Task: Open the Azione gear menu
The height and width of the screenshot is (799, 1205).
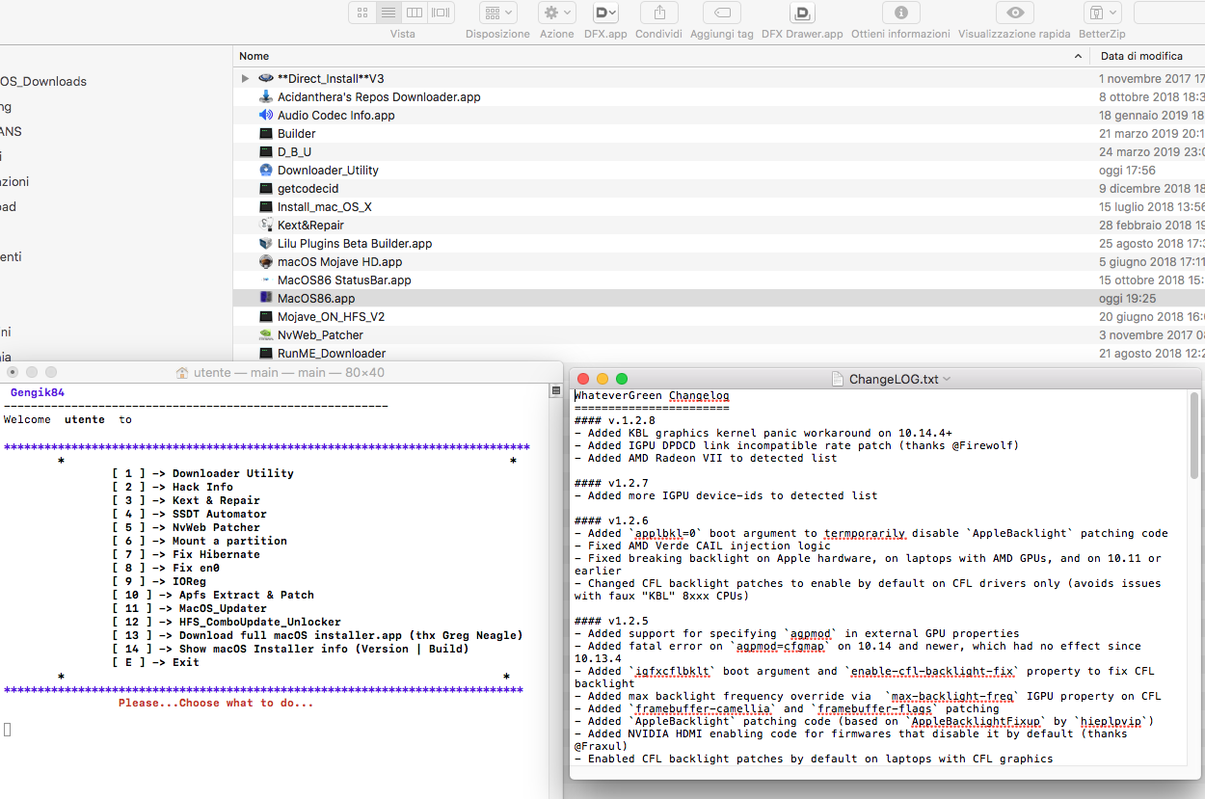Action: [x=557, y=13]
